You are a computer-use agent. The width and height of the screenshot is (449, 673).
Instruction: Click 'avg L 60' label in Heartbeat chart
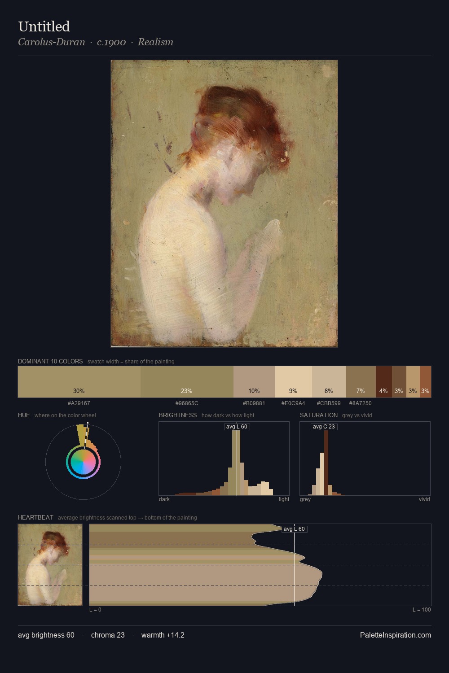pyautogui.click(x=294, y=529)
